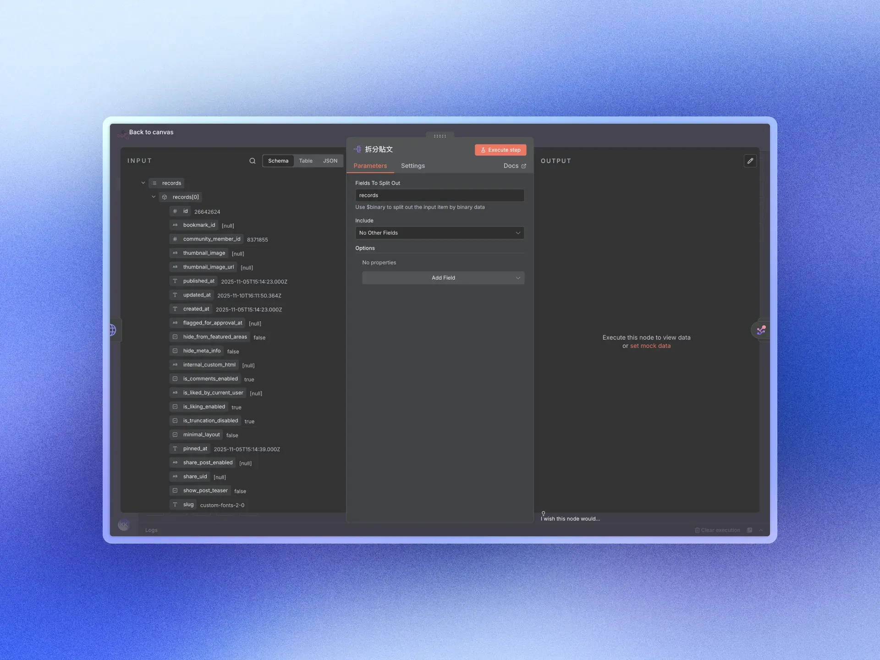Screen dimensions: 880x660
Task: Select thumbnail_image field pill
Action: click(x=199, y=253)
